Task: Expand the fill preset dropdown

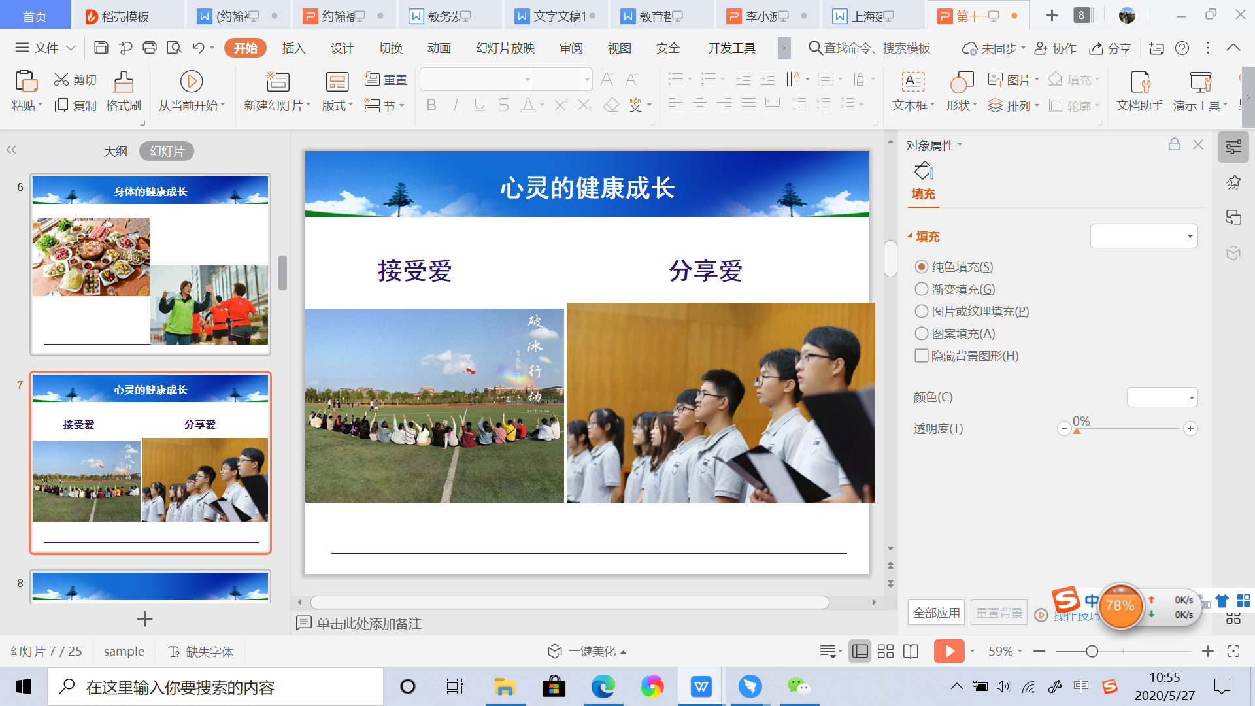Action: pos(1144,236)
